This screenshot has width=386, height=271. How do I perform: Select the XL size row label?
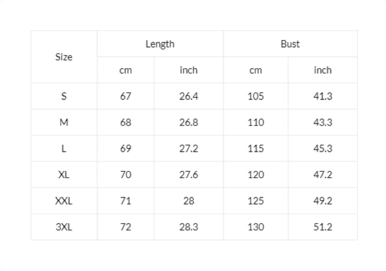point(64,175)
